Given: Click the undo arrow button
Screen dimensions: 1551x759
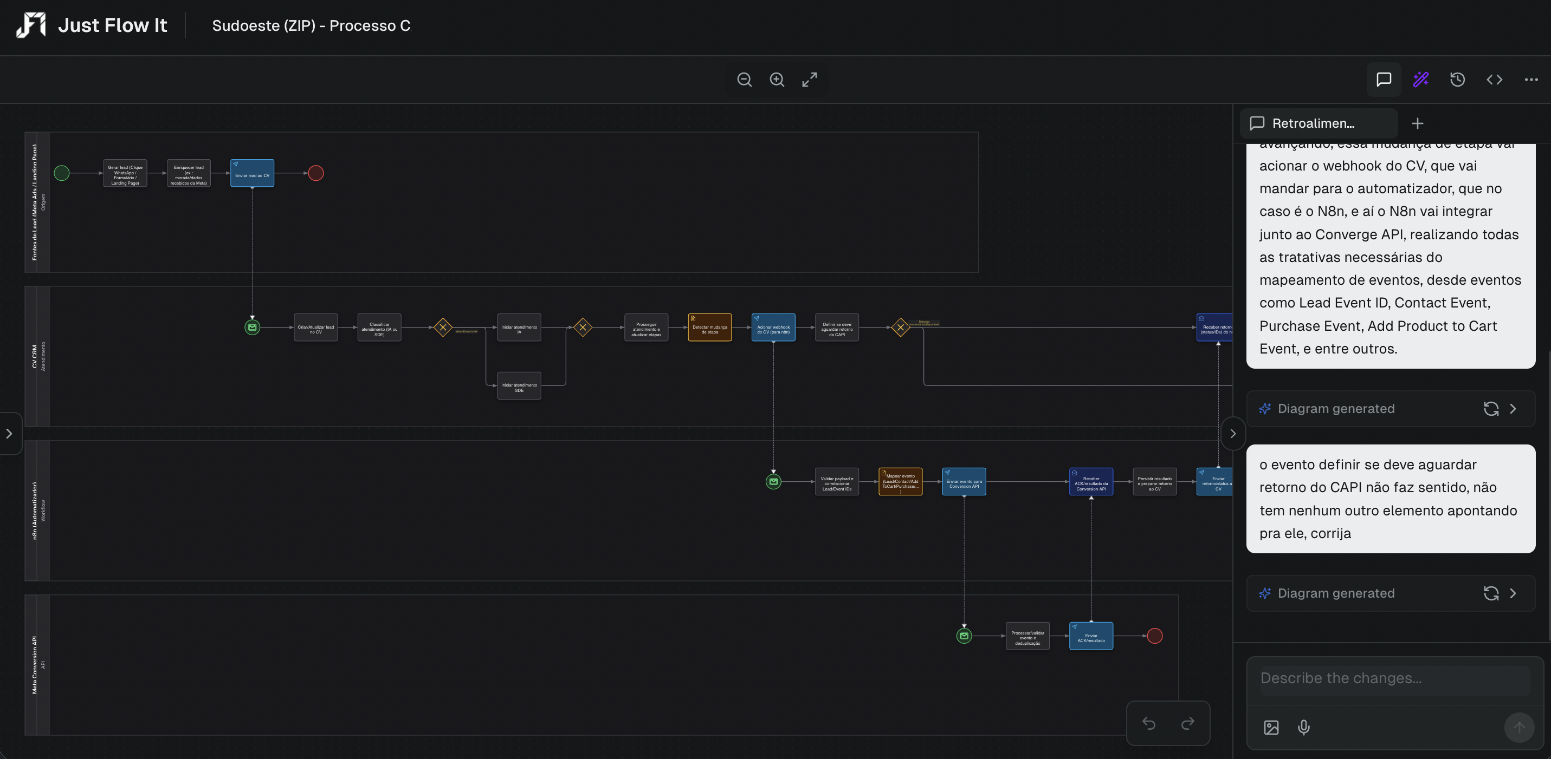Looking at the screenshot, I should point(1149,723).
